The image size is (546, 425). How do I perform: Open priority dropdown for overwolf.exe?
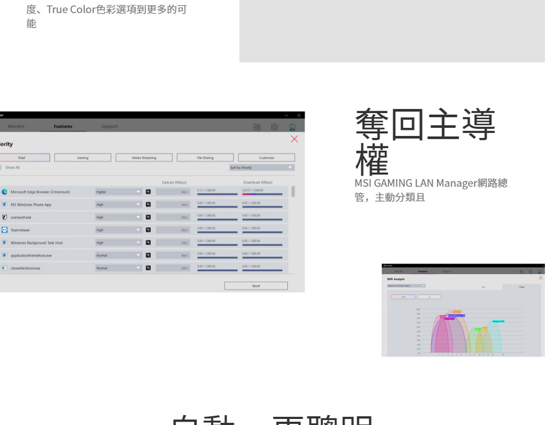tap(118, 217)
